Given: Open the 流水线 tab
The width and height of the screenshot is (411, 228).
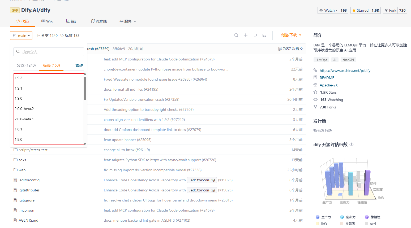Looking at the screenshot, I should pos(99,21).
